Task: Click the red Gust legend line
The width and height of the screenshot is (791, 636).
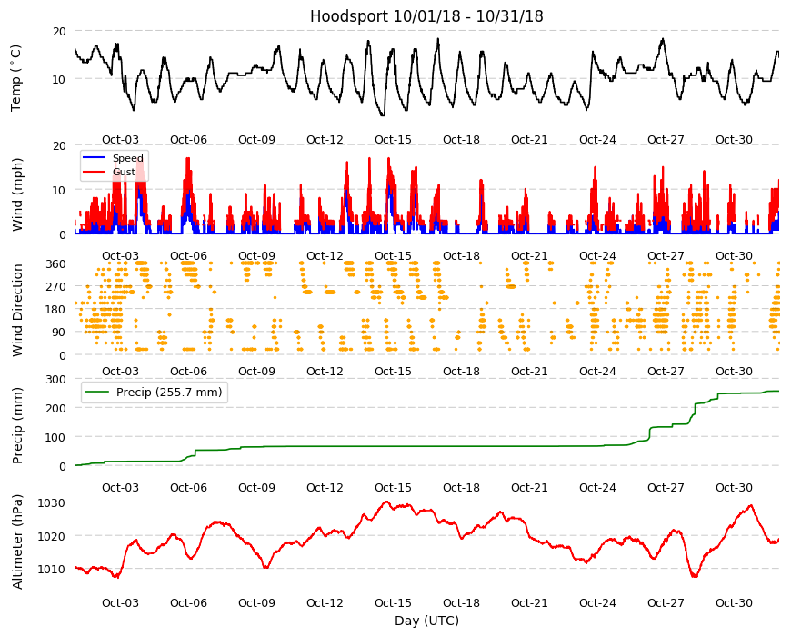Action: pyautogui.click(x=94, y=172)
